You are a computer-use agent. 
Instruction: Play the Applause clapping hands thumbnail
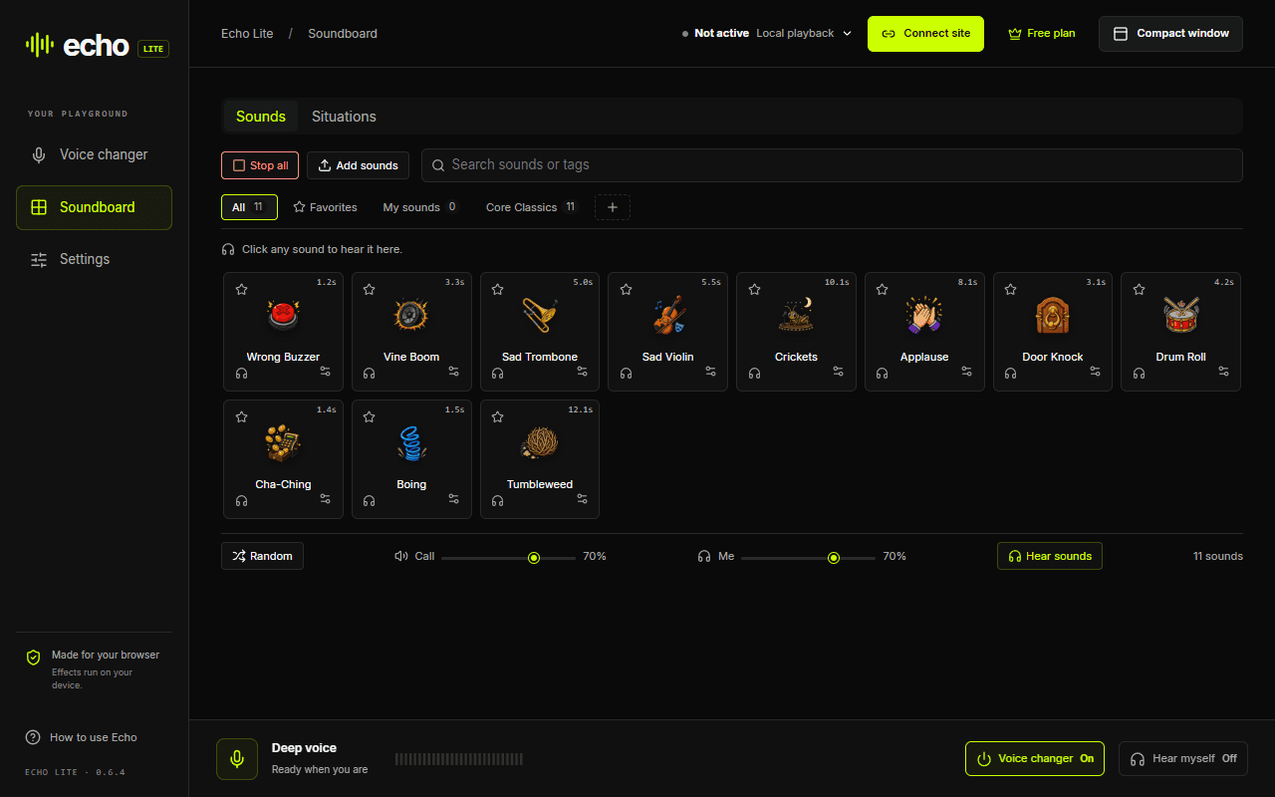[924, 316]
